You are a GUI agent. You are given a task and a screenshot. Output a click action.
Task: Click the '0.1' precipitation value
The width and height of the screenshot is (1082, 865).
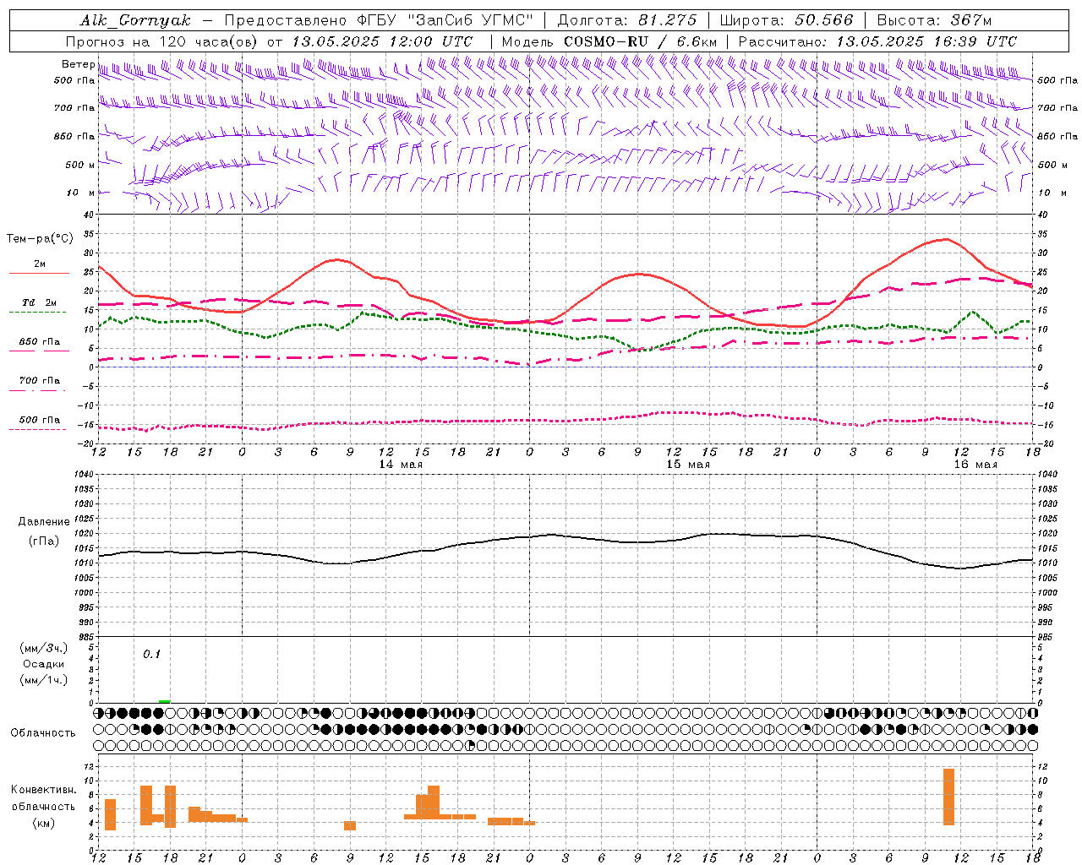click(x=151, y=654)
